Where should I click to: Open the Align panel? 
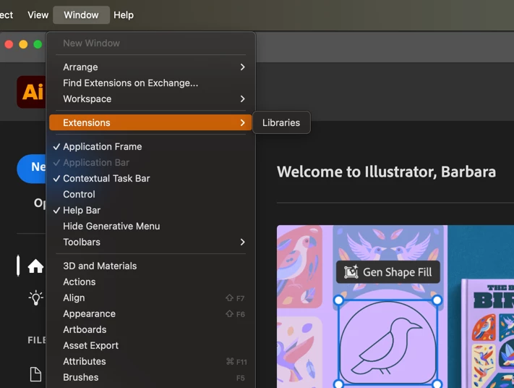(x=150, y=298)
